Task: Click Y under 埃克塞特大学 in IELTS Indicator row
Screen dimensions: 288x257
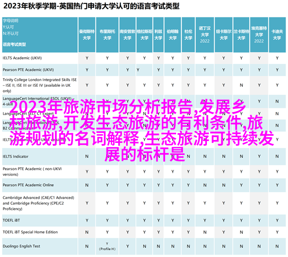Action: coord(259,156)
